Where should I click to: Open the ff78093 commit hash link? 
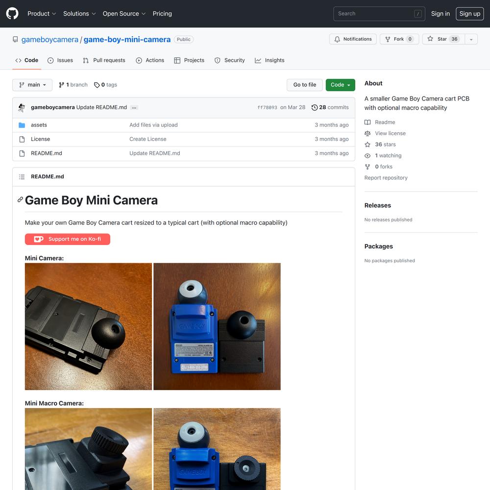click(x=267, y=107)
